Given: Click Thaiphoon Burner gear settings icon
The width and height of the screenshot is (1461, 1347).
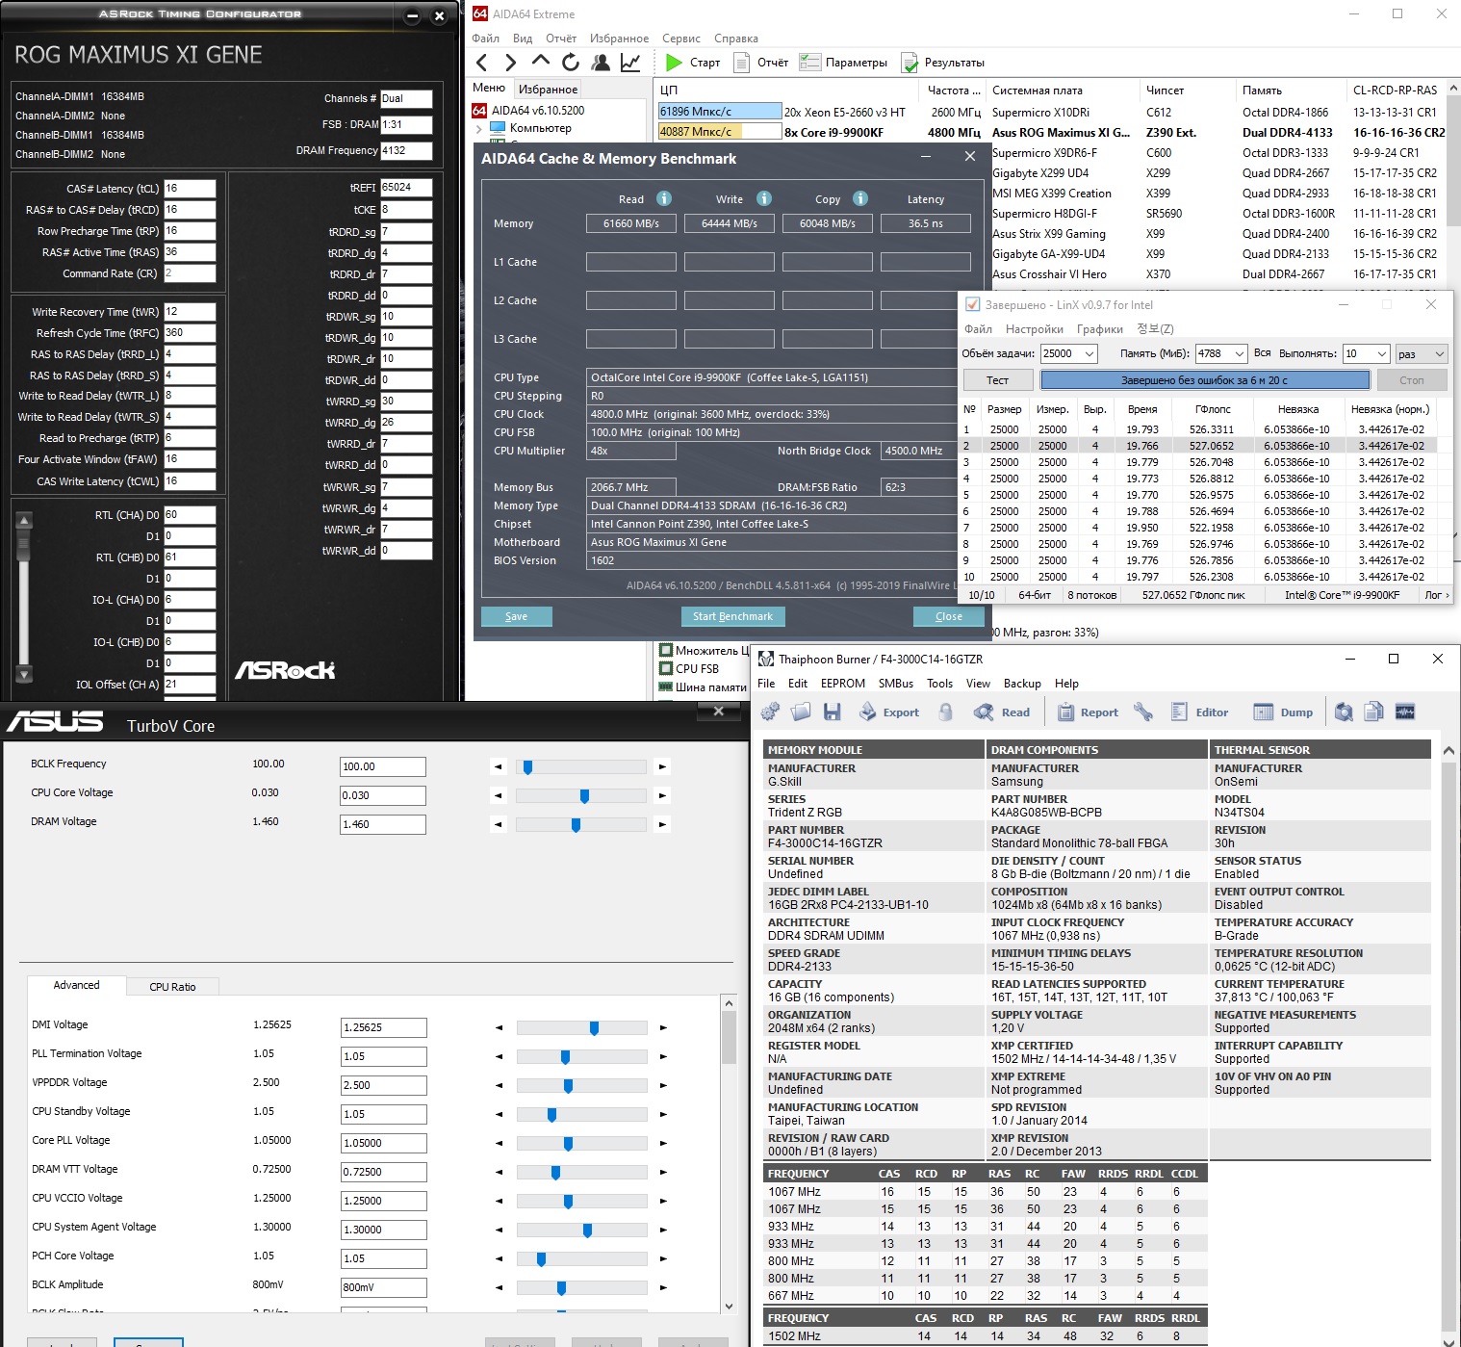Looking at the screenshot, I should click(771, 712).
